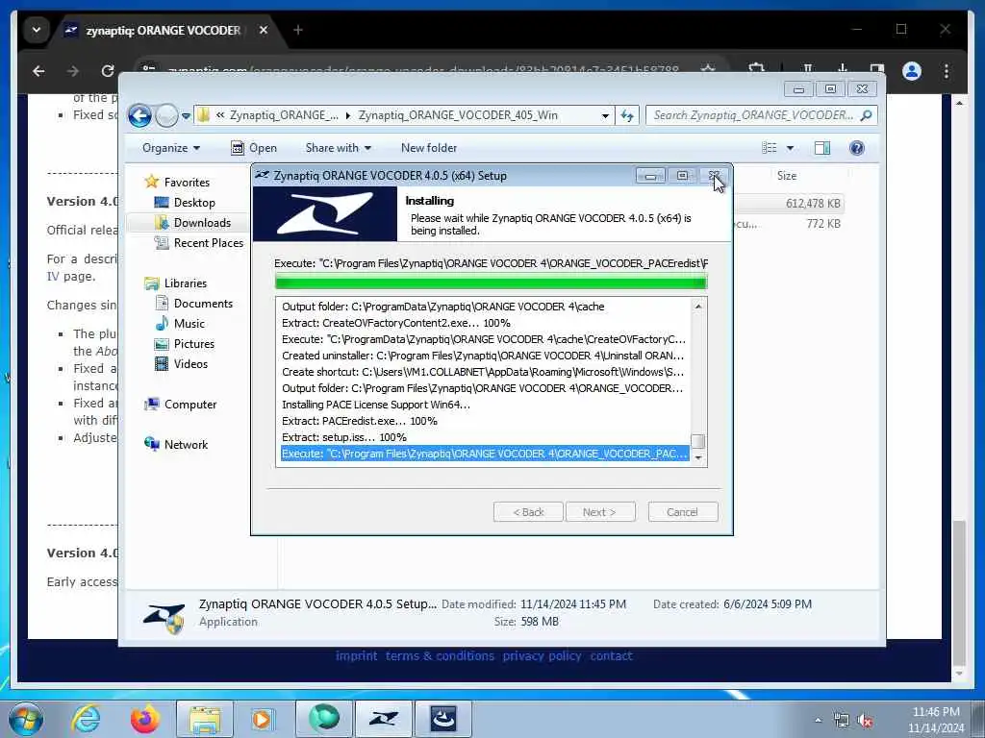This screenshot has width=985, height=738.
Task: Open the Chrome tab search dropdown
Action: point(37,30)
